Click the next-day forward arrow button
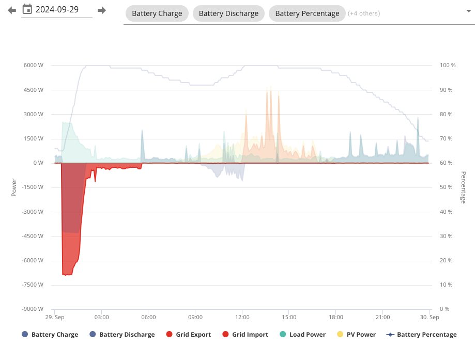This screenshot has width=475, height=346. (x=102, y=10)
